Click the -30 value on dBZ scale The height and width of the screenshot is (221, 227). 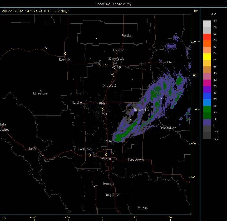point(216,139)
